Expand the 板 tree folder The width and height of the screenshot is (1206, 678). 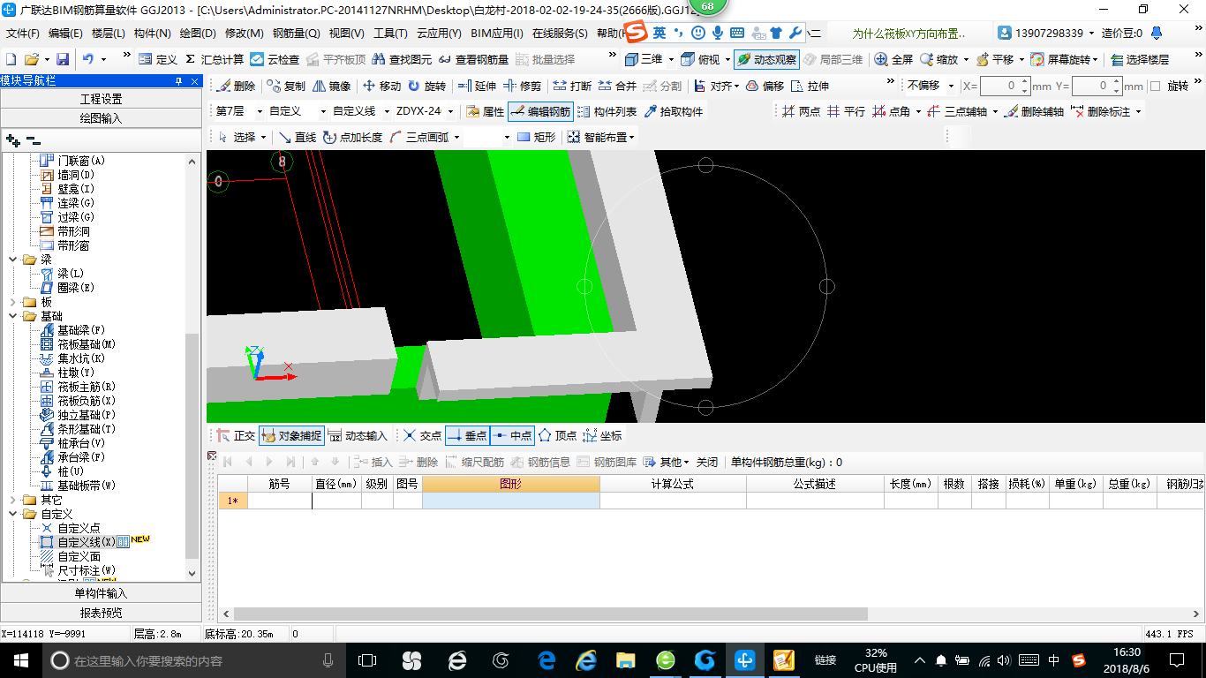click(13, 302)
